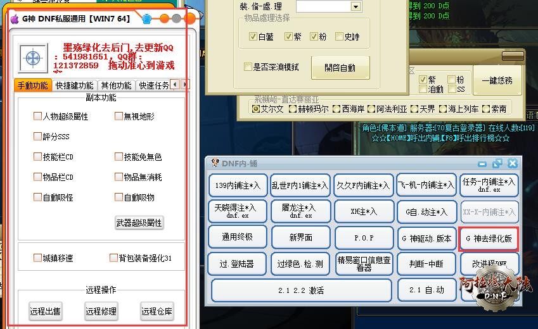Open the 装备处理 dropdown arrow
The height and width of the screenshot is (329, 538).
[356, 6]
